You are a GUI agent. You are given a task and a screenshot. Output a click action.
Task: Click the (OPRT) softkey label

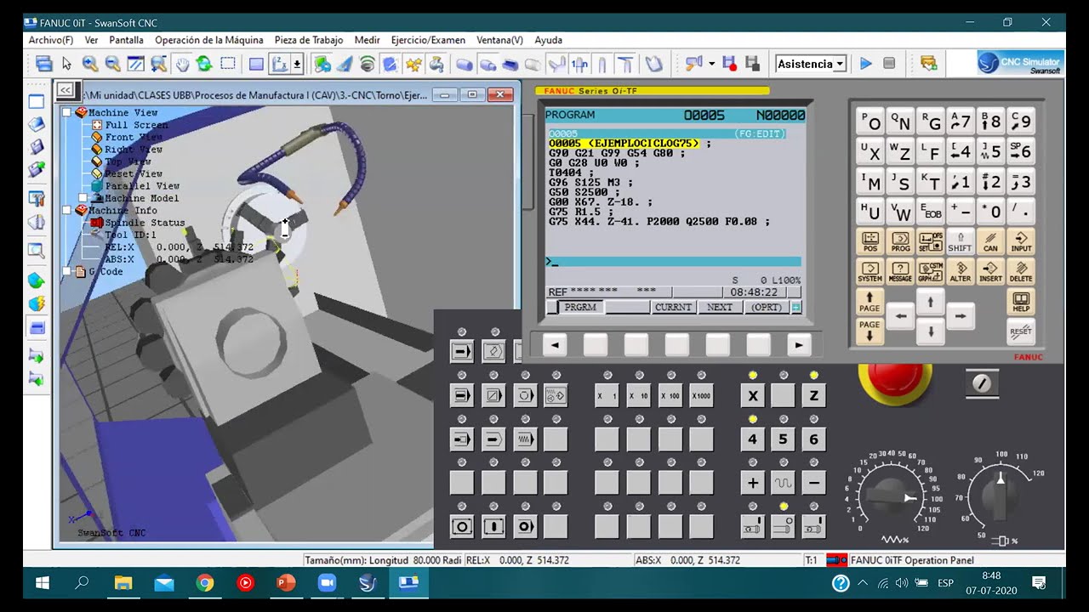coord(766,307)
